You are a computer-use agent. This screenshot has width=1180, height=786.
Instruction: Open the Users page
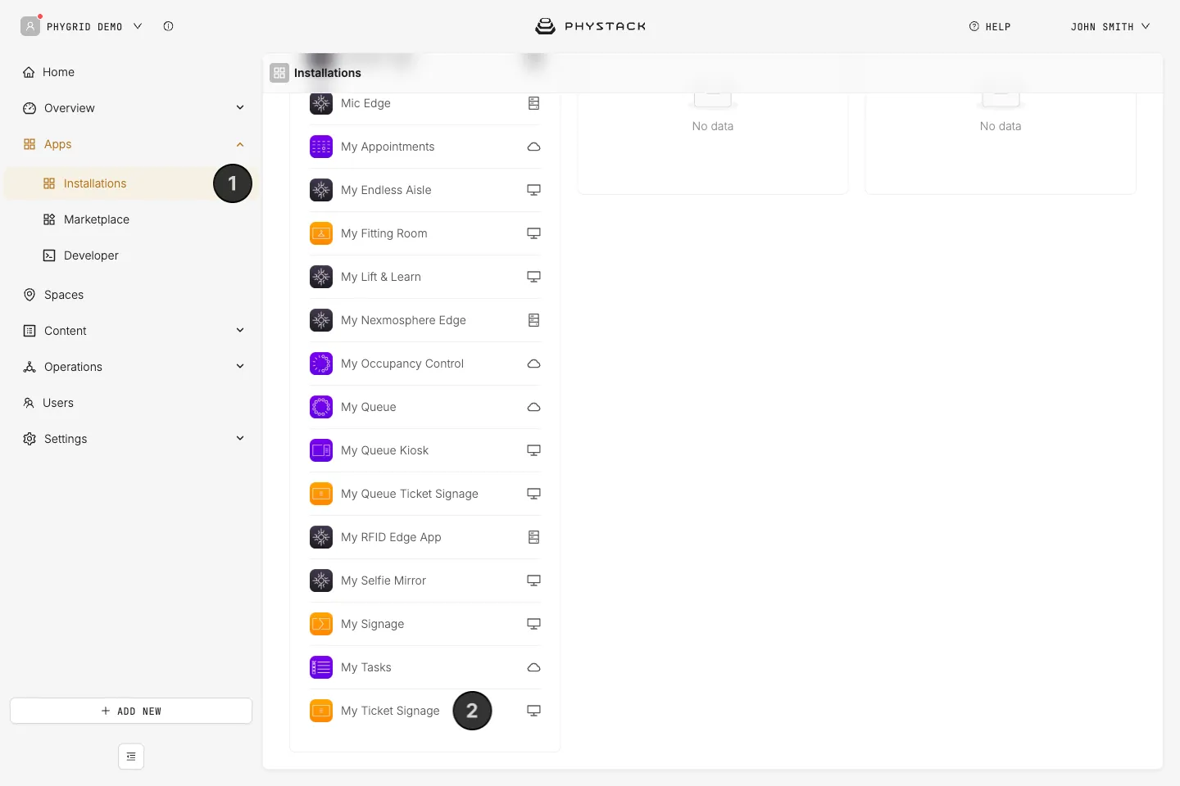pos(131,403)
